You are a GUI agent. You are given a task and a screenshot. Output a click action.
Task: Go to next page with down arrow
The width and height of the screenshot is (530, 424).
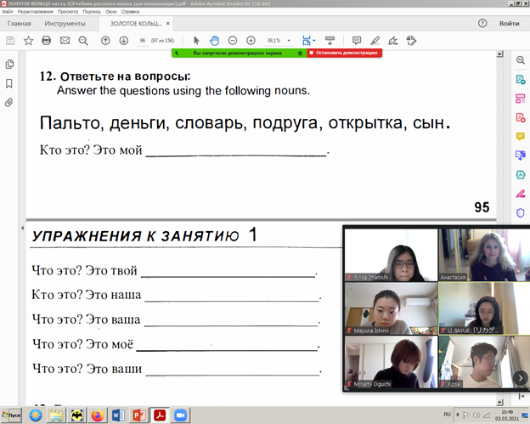122,40
